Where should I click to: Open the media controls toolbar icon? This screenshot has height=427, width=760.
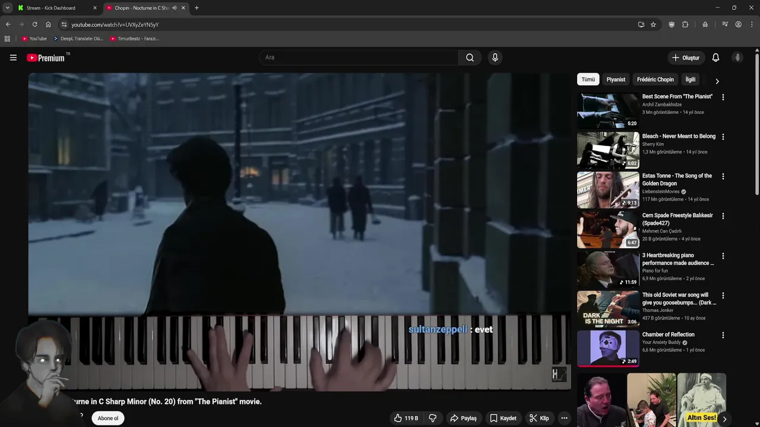pyautogui.click(x=725, y=24)
